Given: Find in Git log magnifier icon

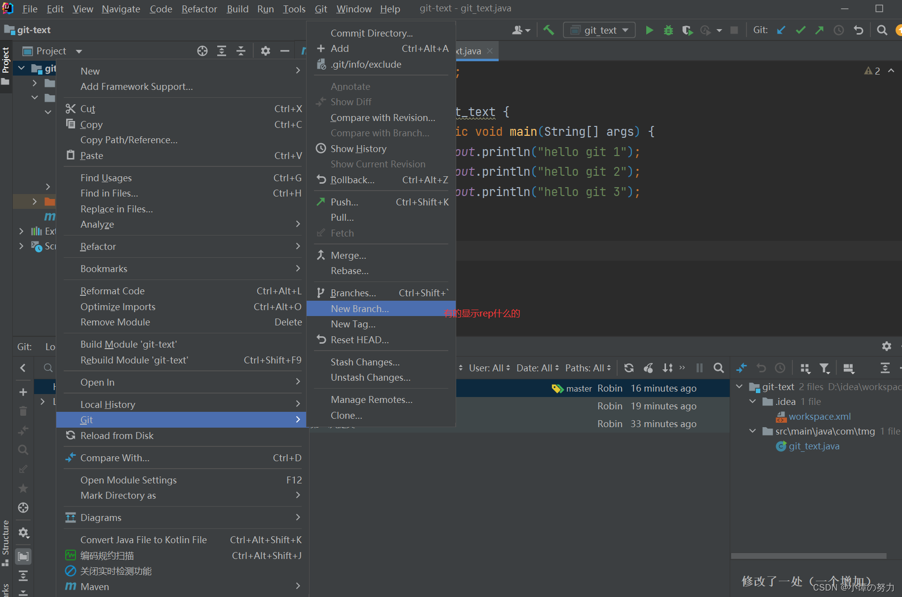Looking at the screenshot, I should click(719, 368).
